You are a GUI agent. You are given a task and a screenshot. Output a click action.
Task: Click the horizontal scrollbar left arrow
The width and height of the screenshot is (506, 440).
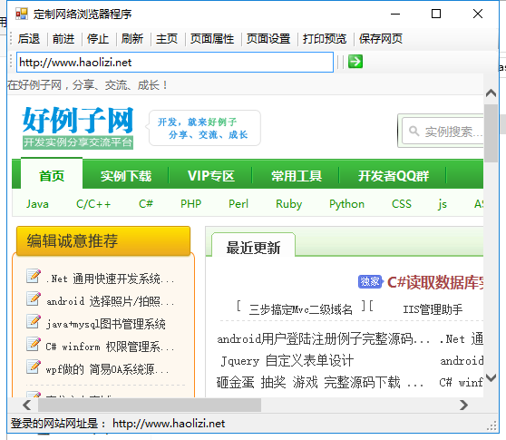point(27,405)
